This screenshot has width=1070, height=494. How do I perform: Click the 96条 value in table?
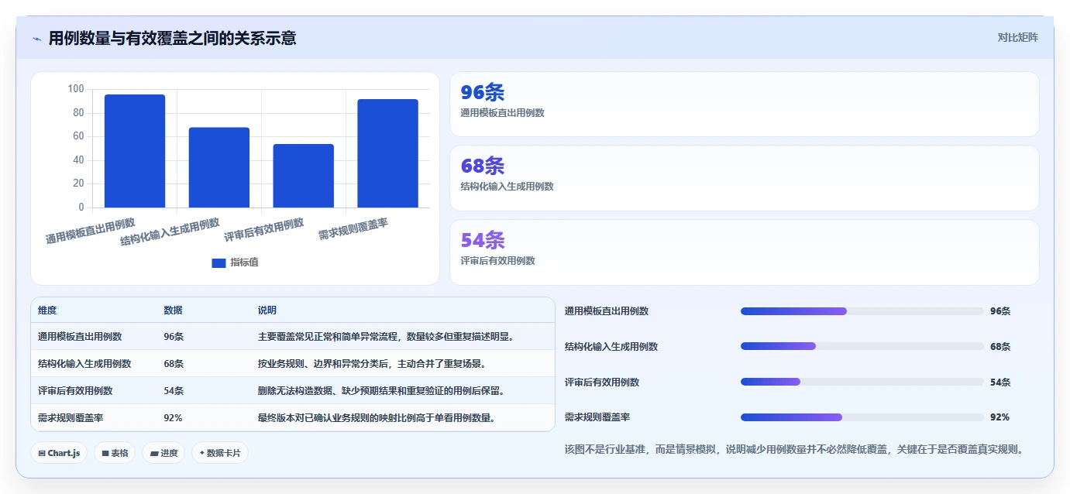[x=174, y=337]
